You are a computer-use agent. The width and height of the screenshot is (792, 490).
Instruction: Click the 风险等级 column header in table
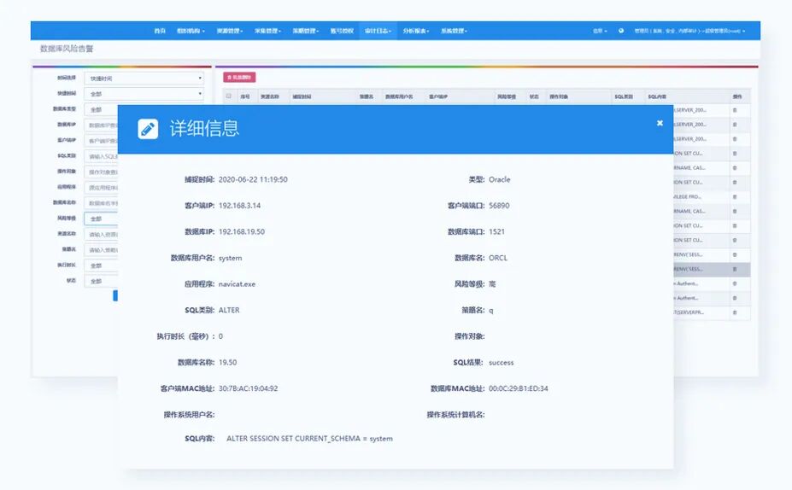507,96
